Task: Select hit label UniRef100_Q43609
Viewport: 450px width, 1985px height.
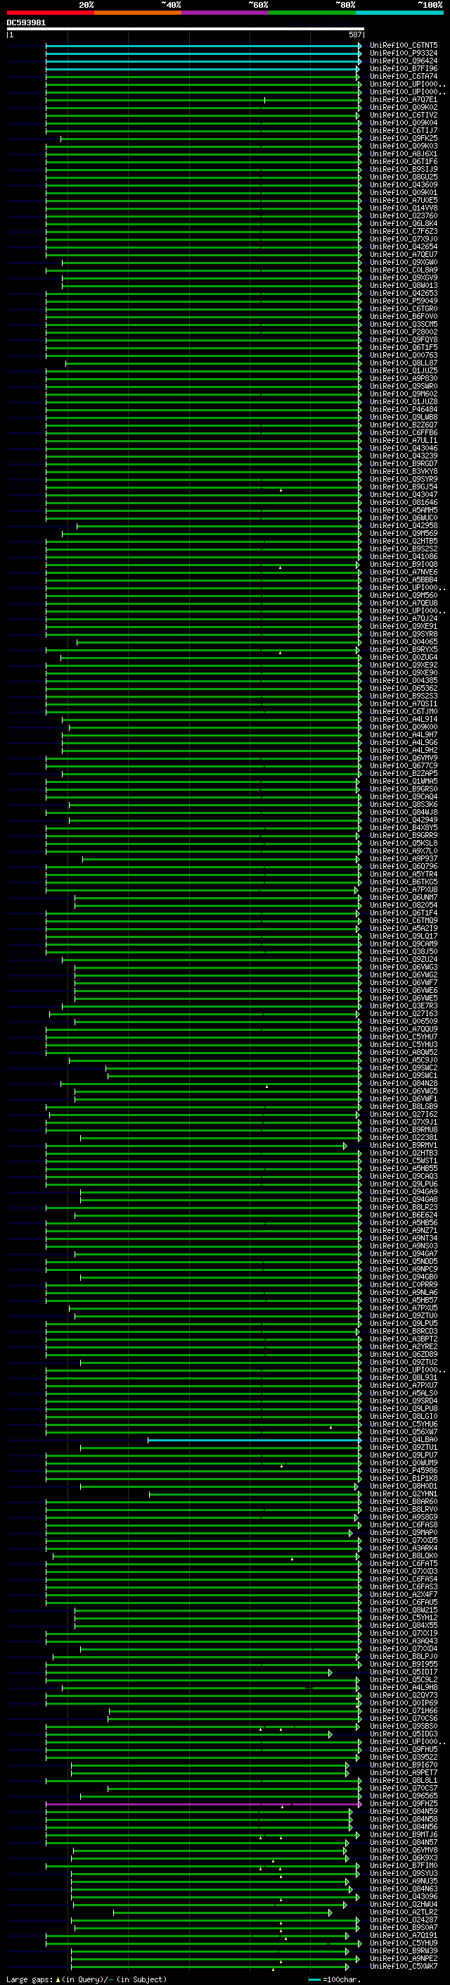Action: tap(404, 185)
